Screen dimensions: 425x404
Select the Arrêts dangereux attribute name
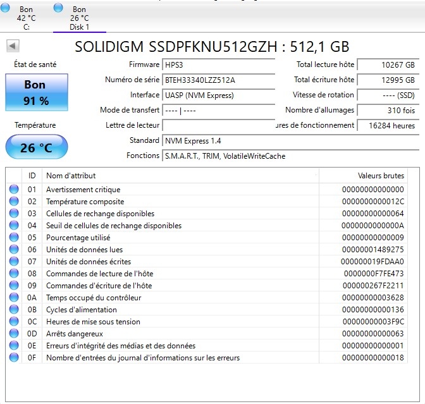(75, 334)
